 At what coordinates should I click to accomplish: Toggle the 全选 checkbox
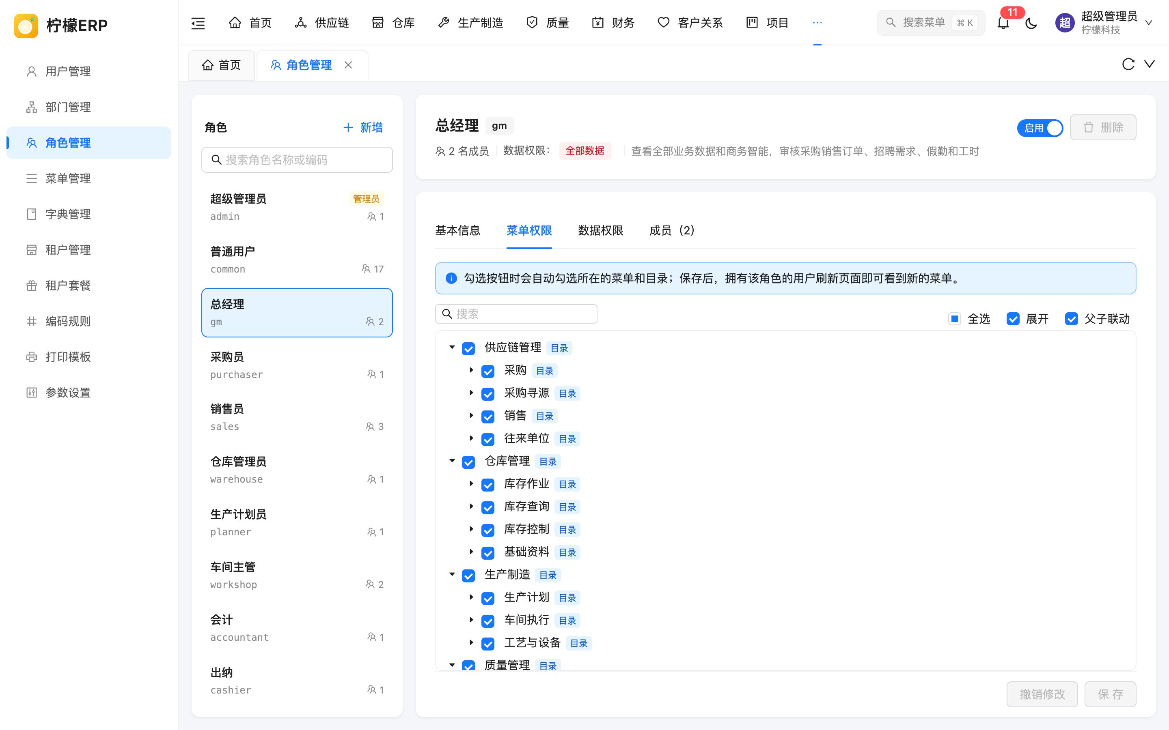point(955,319)
